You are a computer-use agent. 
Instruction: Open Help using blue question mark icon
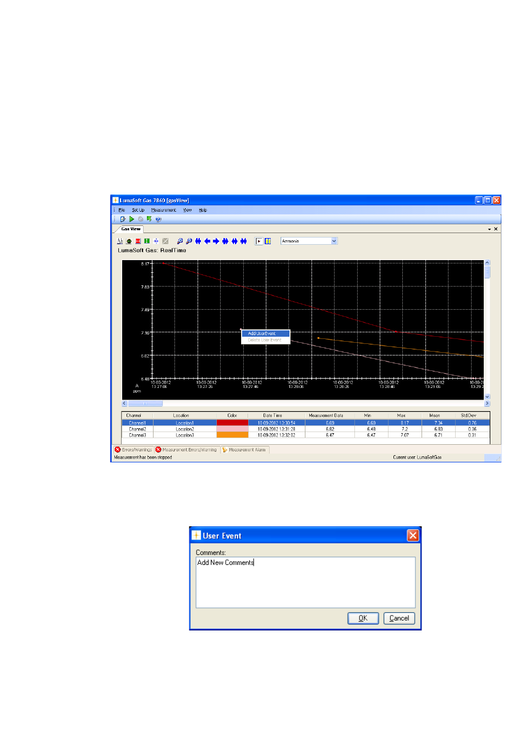tap(158, 219)
